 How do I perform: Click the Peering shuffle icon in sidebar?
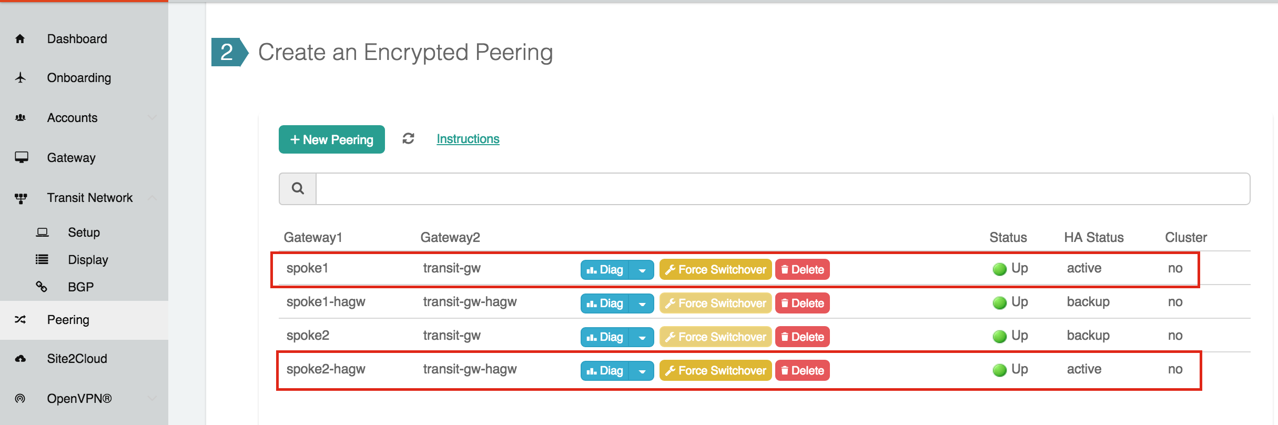pyautogui.click(x=21, y=320)
